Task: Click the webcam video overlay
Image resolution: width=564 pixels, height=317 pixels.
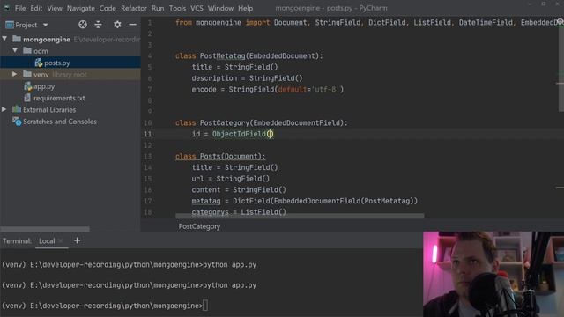Action: point(493,274)
